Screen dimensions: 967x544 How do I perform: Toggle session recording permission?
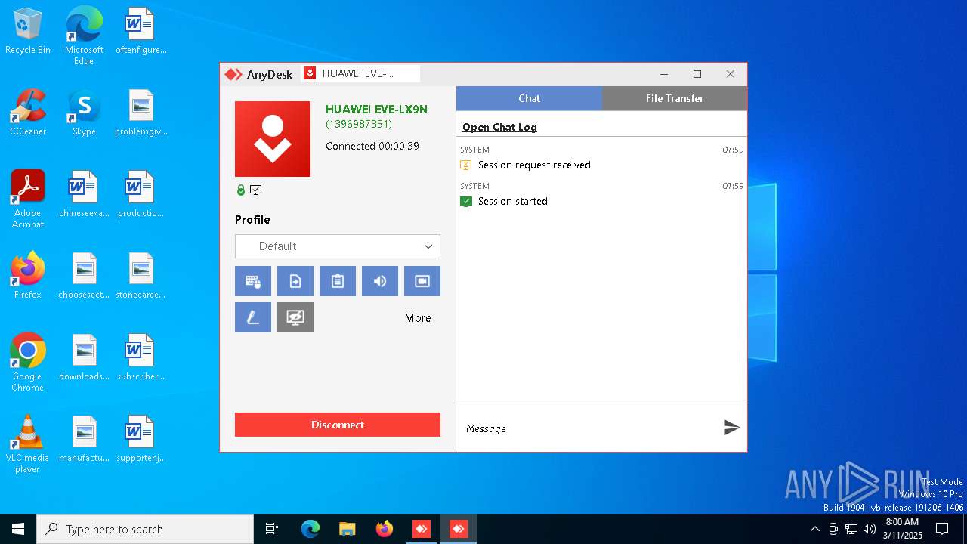(422, 281)
